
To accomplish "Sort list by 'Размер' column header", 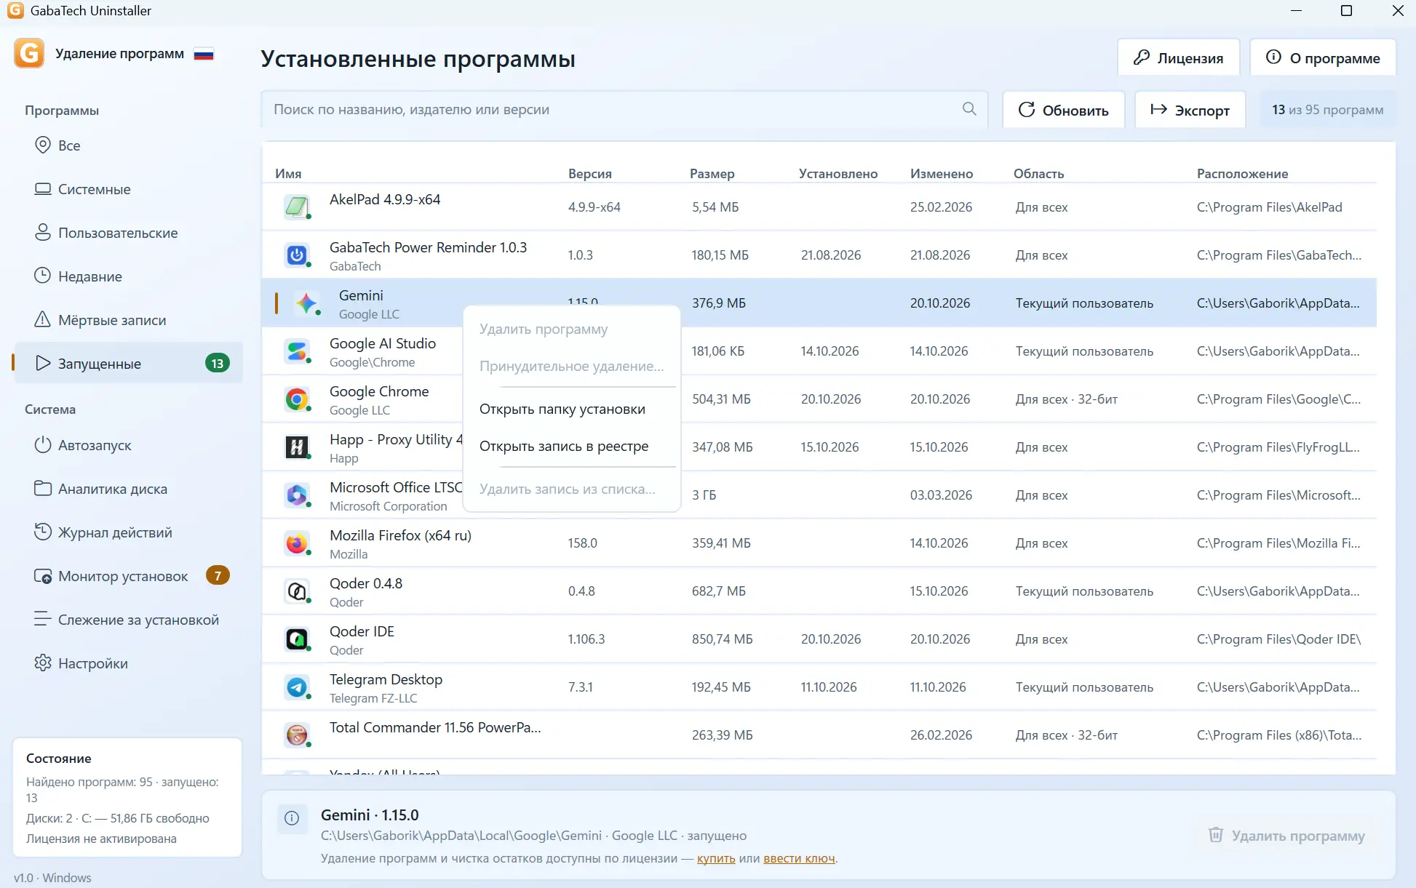I will click(712, 174).
